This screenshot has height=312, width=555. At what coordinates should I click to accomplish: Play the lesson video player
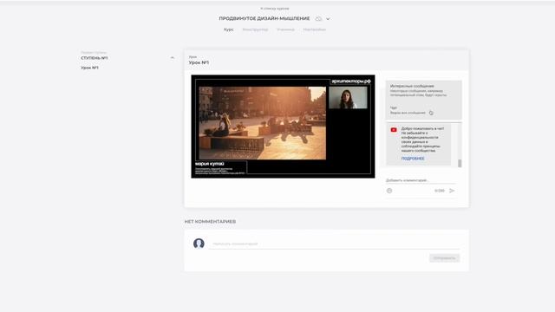(283, 127)
